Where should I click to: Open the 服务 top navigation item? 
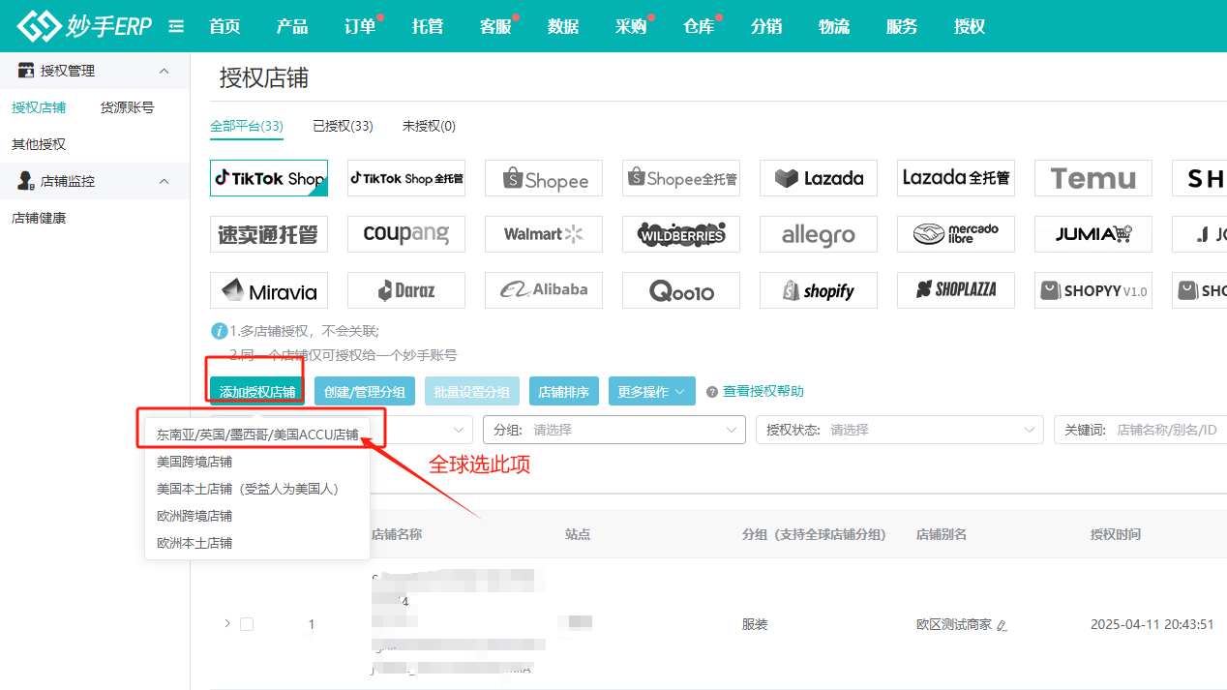coord(902,26)
